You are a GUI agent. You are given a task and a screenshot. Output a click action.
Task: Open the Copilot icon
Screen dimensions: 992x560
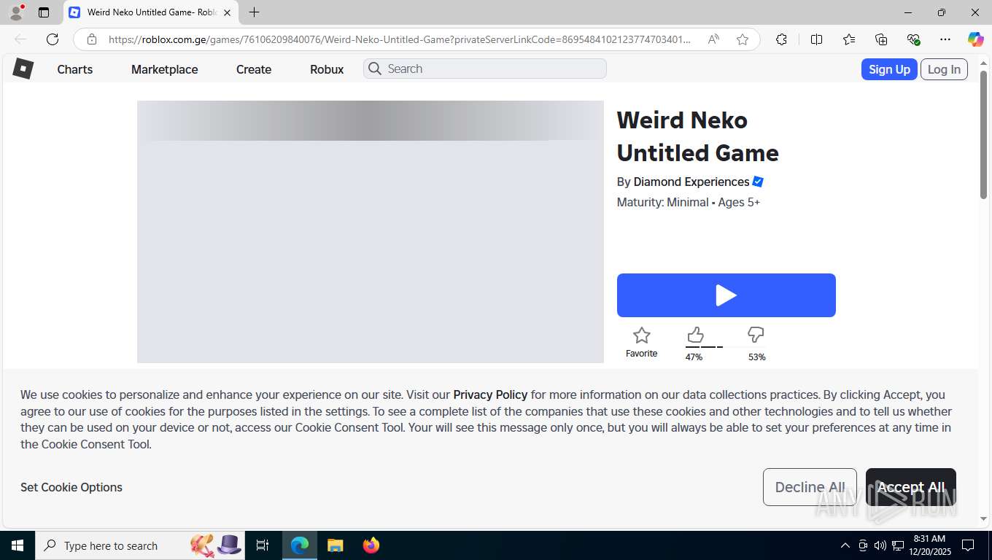tap(975, 39)
